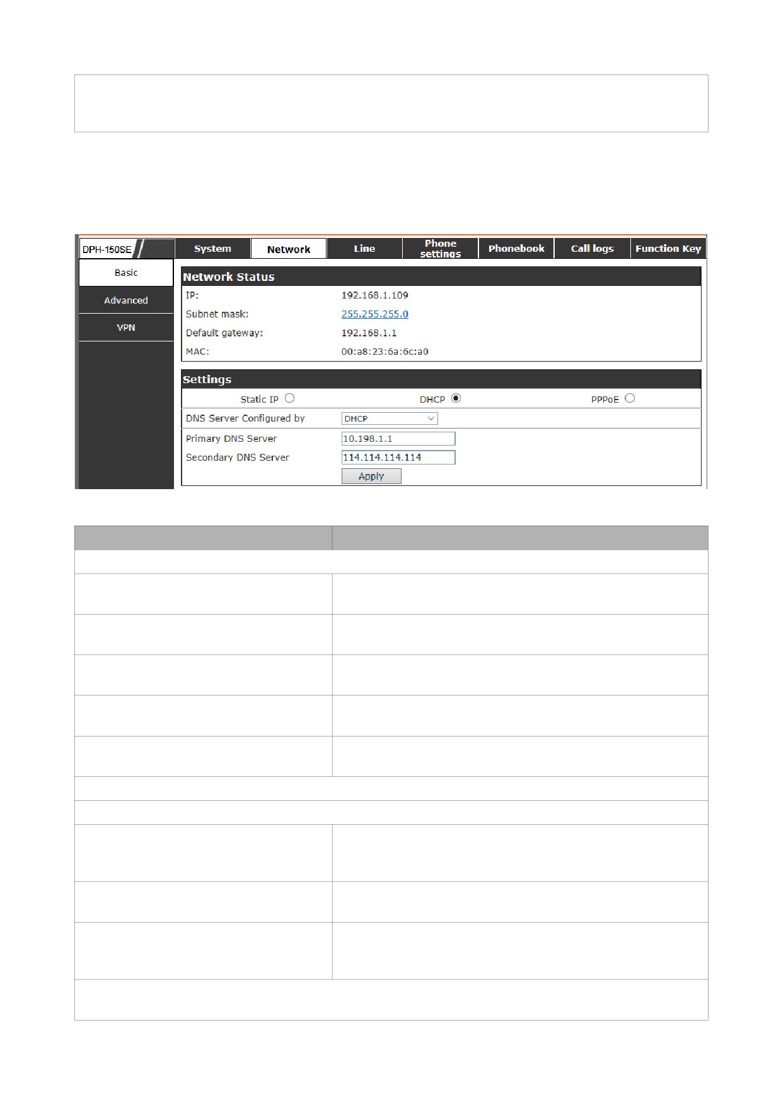Select the Function Key tab
Viewport: 781px width, 1107px height.
(668, 249)
